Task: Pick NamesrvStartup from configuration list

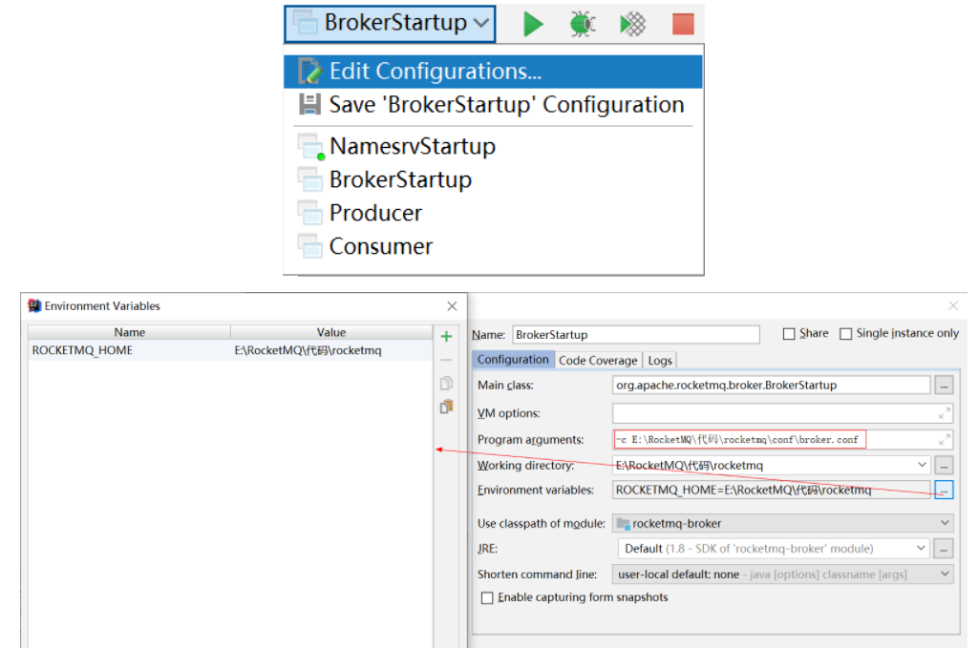Action: pos(493,146)
